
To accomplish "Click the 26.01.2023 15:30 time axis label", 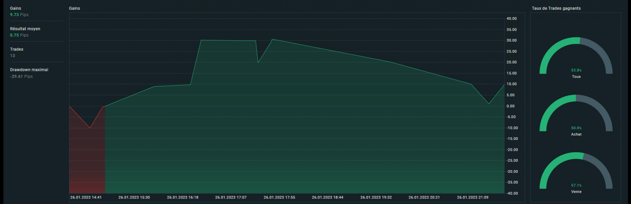I will pyautogui.click(x=134, y=197).
